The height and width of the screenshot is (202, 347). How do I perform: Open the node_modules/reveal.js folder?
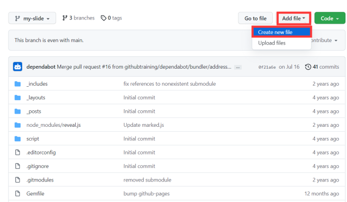tap(54, 125)
